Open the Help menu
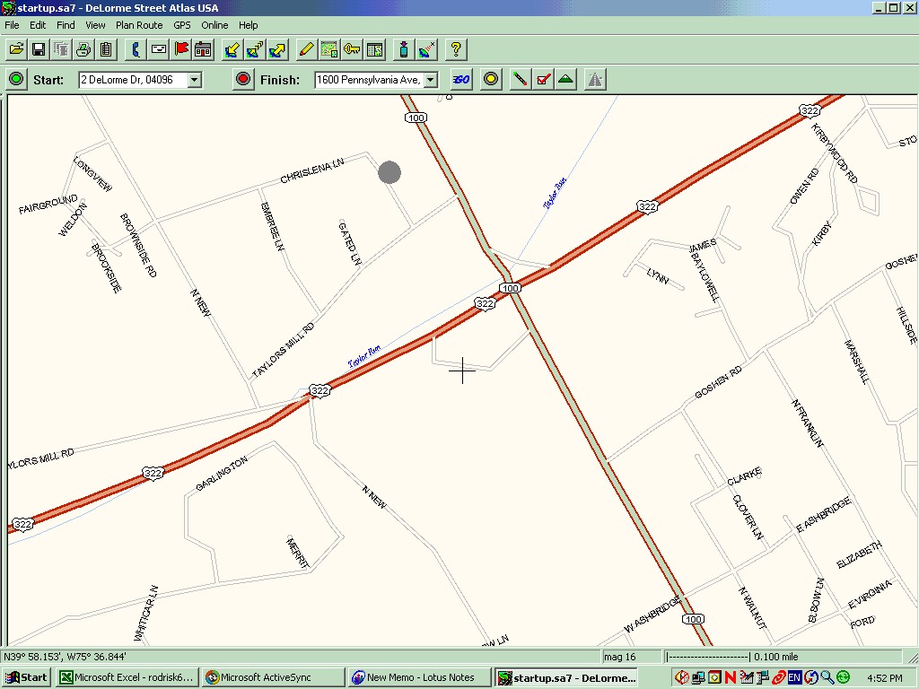919x689 pixels. click(x=248, y=25)
